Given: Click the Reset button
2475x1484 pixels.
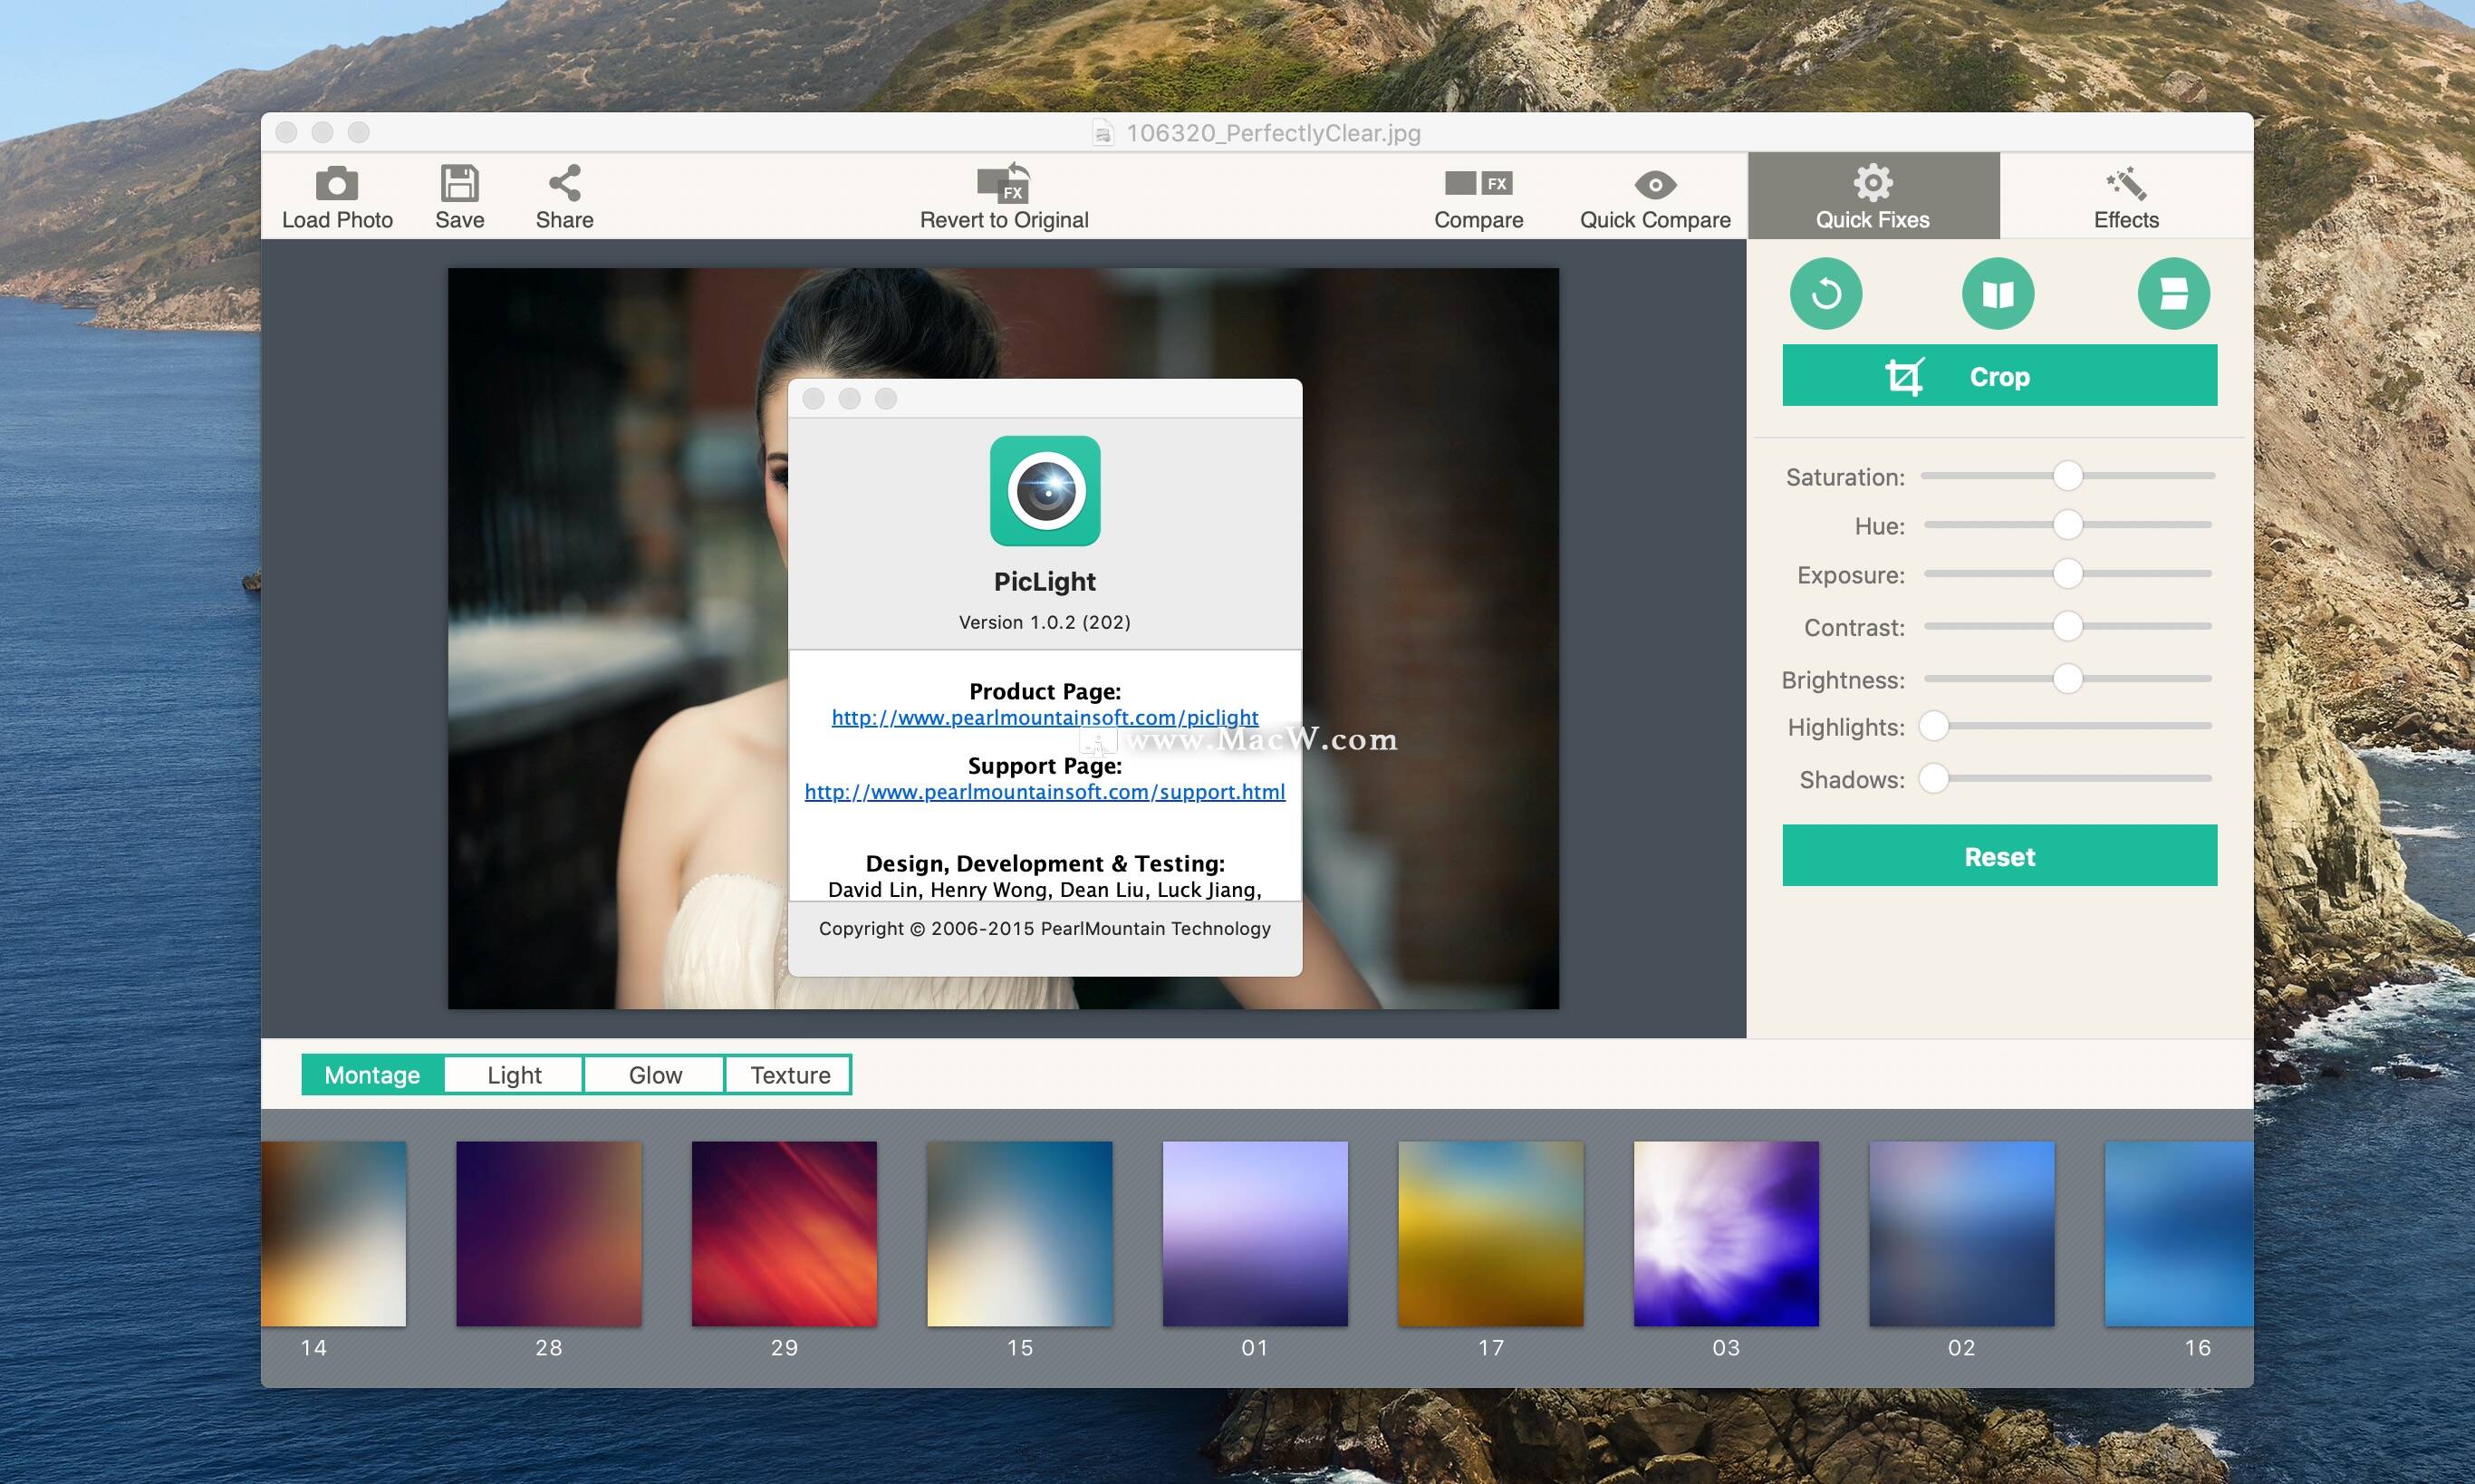Looking at the screenshot, I should 2000,856.
